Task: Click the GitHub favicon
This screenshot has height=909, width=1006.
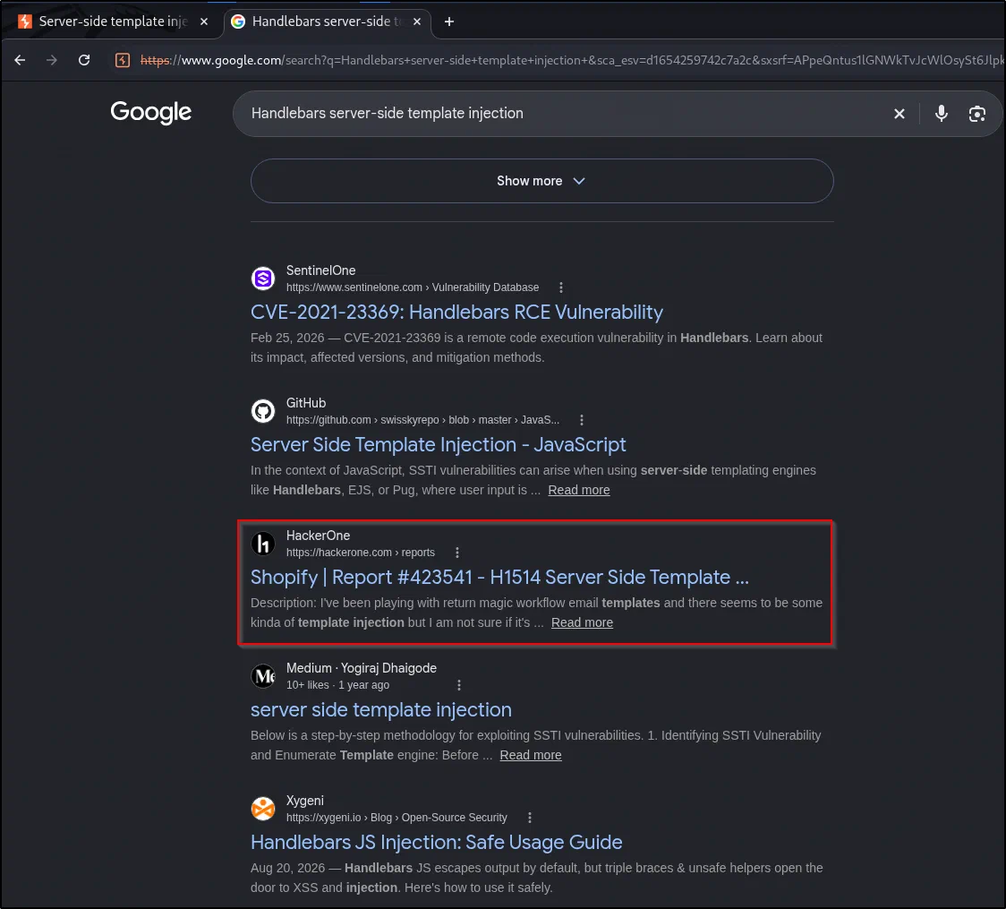Action: 263,411
